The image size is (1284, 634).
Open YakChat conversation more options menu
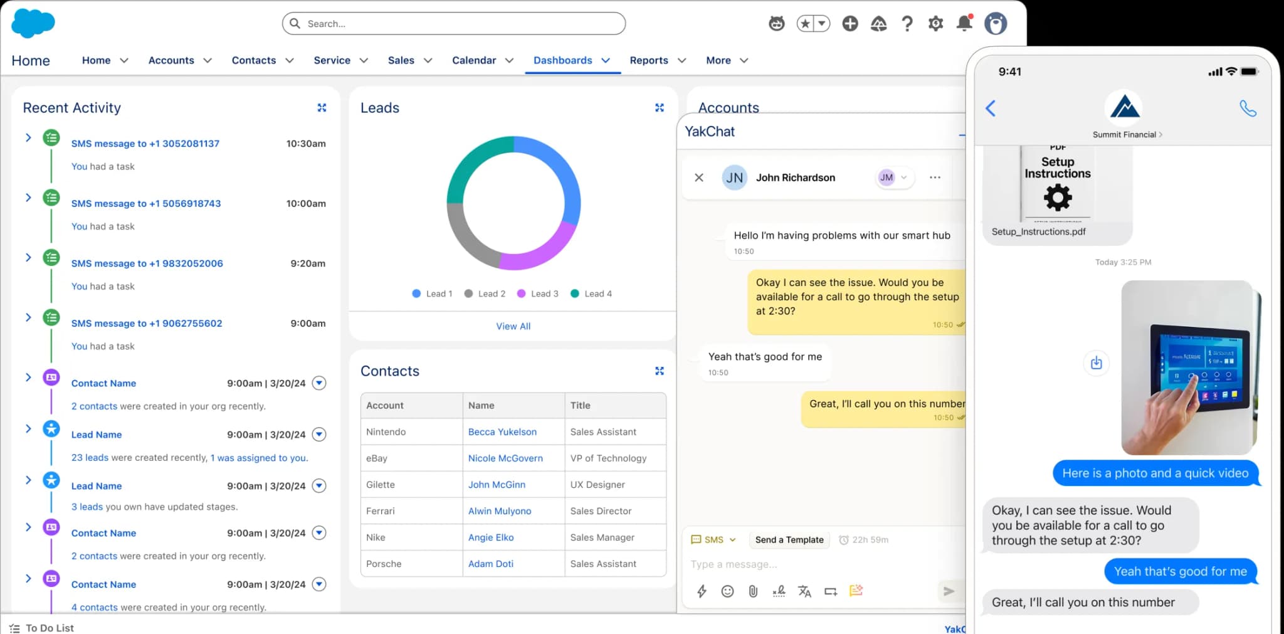[935, 177]
